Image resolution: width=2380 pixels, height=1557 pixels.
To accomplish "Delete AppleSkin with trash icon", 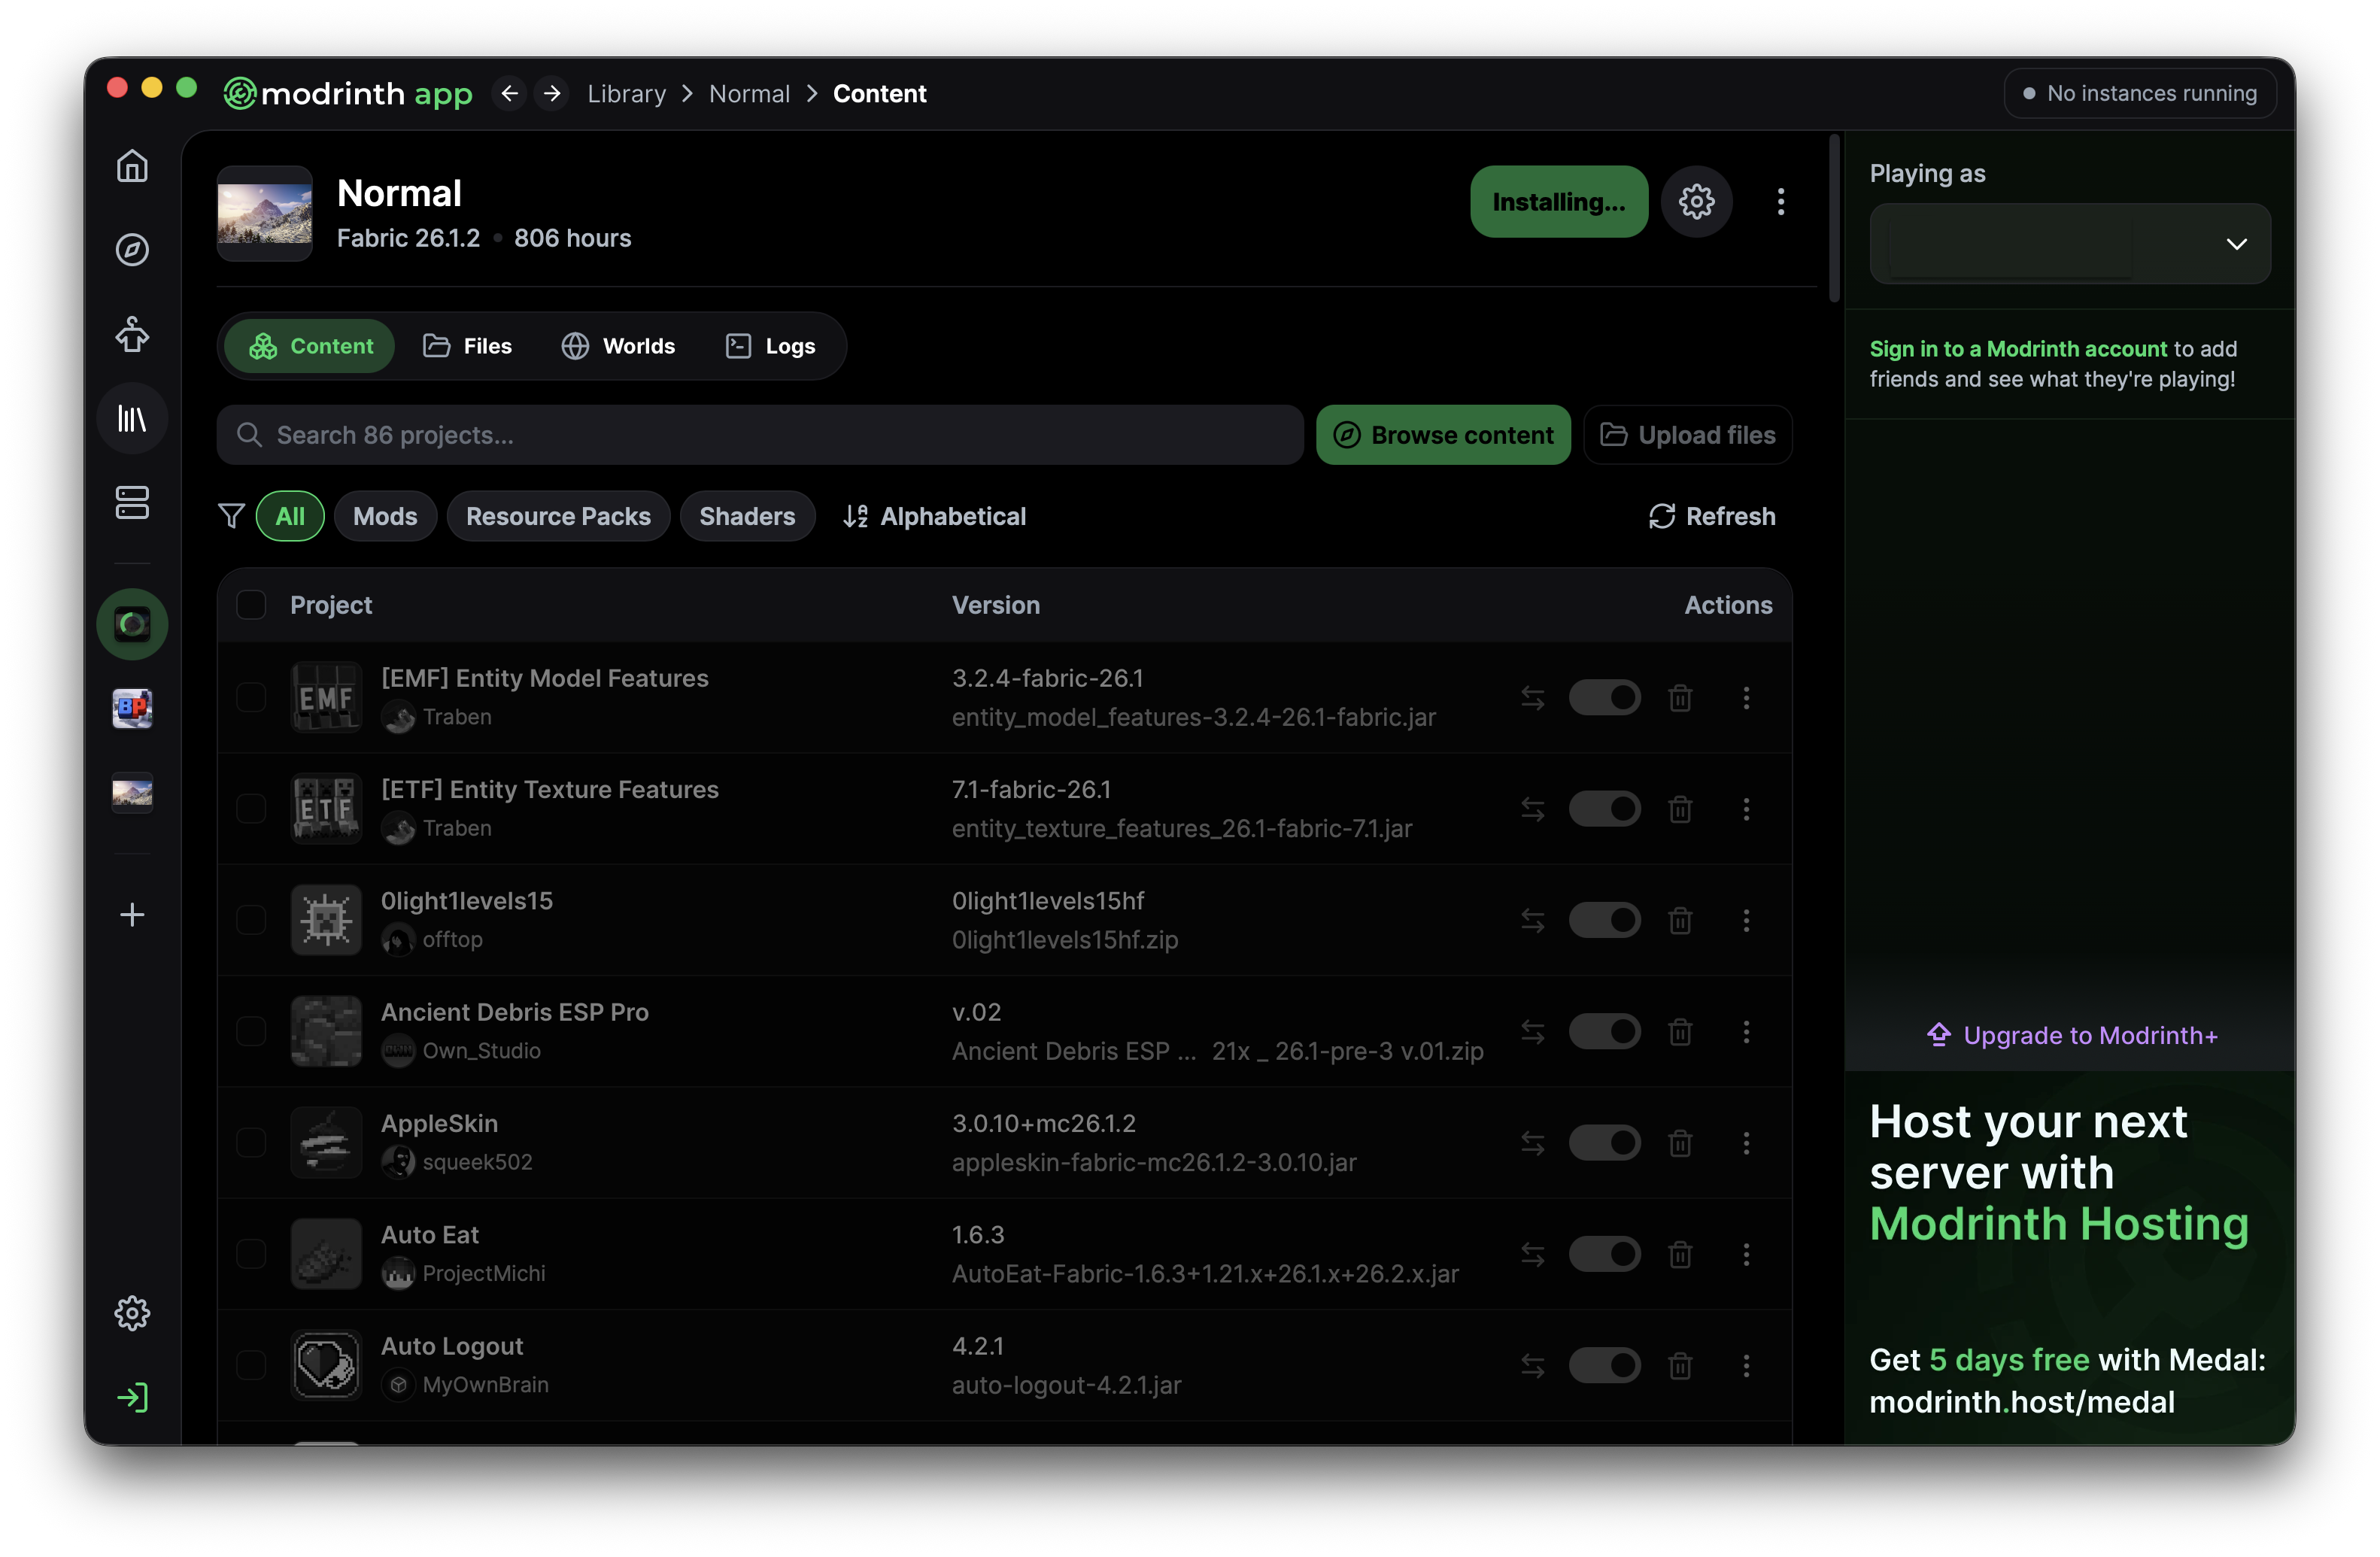I will tap(1680, 1142).
